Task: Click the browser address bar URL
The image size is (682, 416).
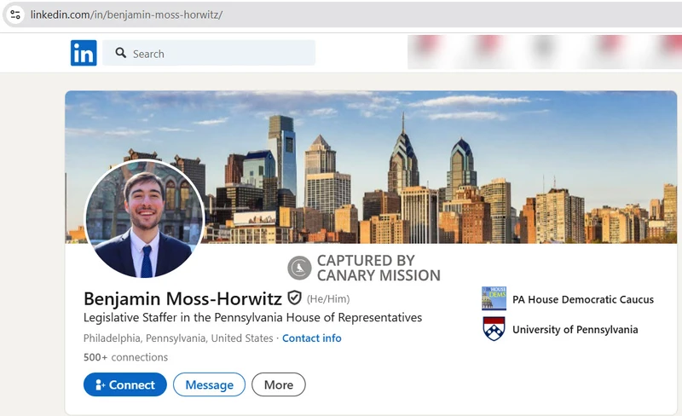Action: [126, 14]
